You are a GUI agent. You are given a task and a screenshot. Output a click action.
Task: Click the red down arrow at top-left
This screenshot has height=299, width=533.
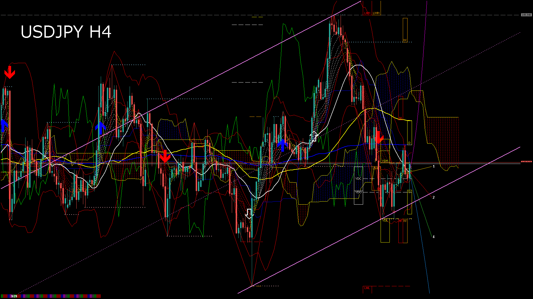10,72
